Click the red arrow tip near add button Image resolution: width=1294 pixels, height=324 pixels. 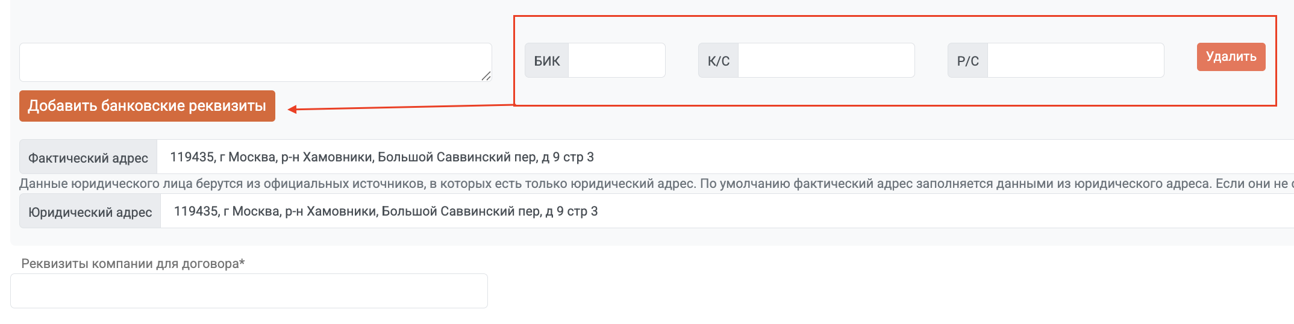coord(291,109)
